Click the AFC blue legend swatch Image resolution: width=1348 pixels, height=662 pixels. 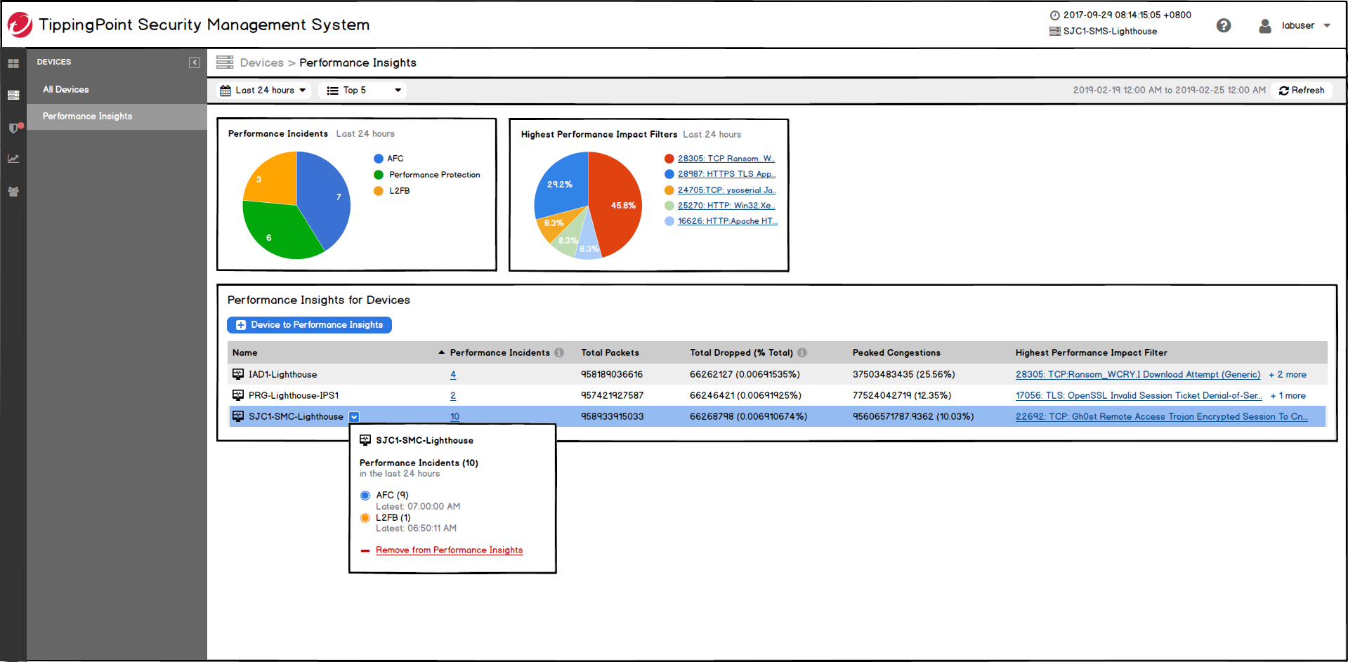(x=379, y=159)
